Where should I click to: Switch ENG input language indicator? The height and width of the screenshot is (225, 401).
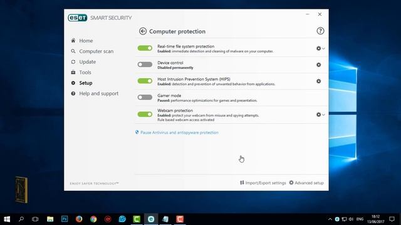pos(360,219)
